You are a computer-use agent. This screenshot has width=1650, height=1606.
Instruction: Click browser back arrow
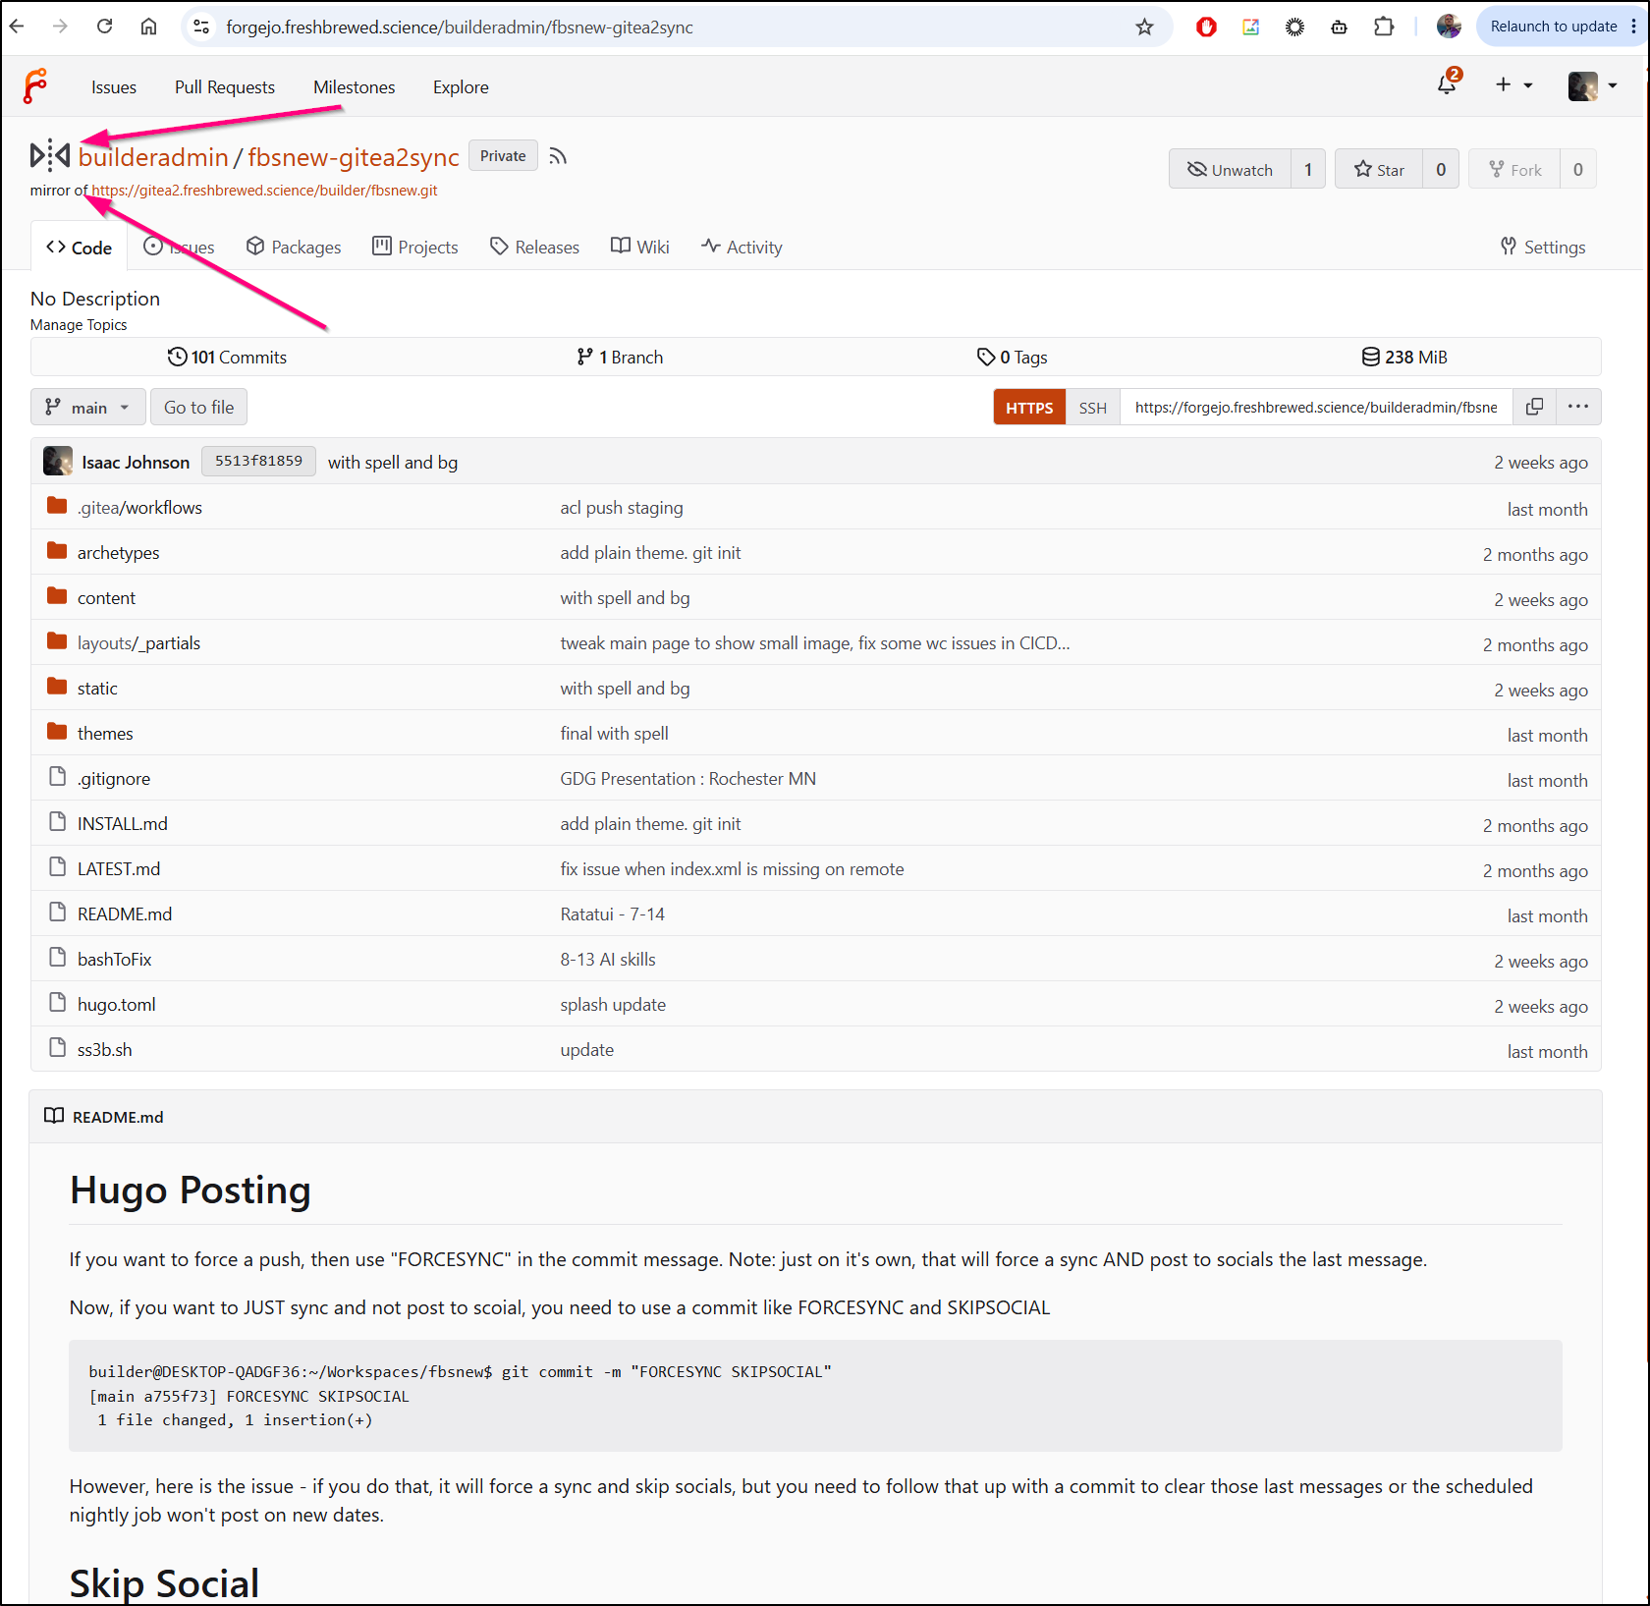click(x=17, y=27)
